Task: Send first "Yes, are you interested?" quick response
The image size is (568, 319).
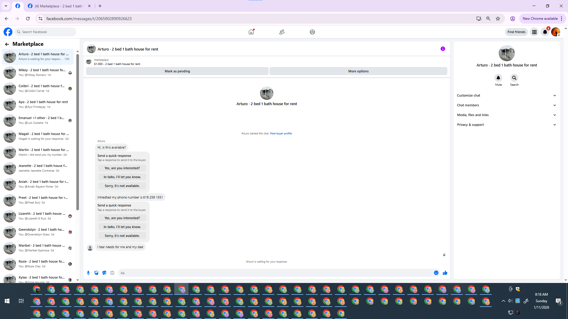Action: (122, 168)
